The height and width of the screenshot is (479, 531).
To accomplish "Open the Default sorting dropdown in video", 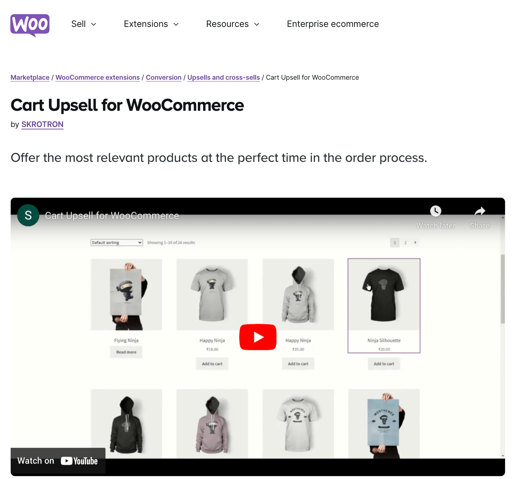I will (117, 243).
